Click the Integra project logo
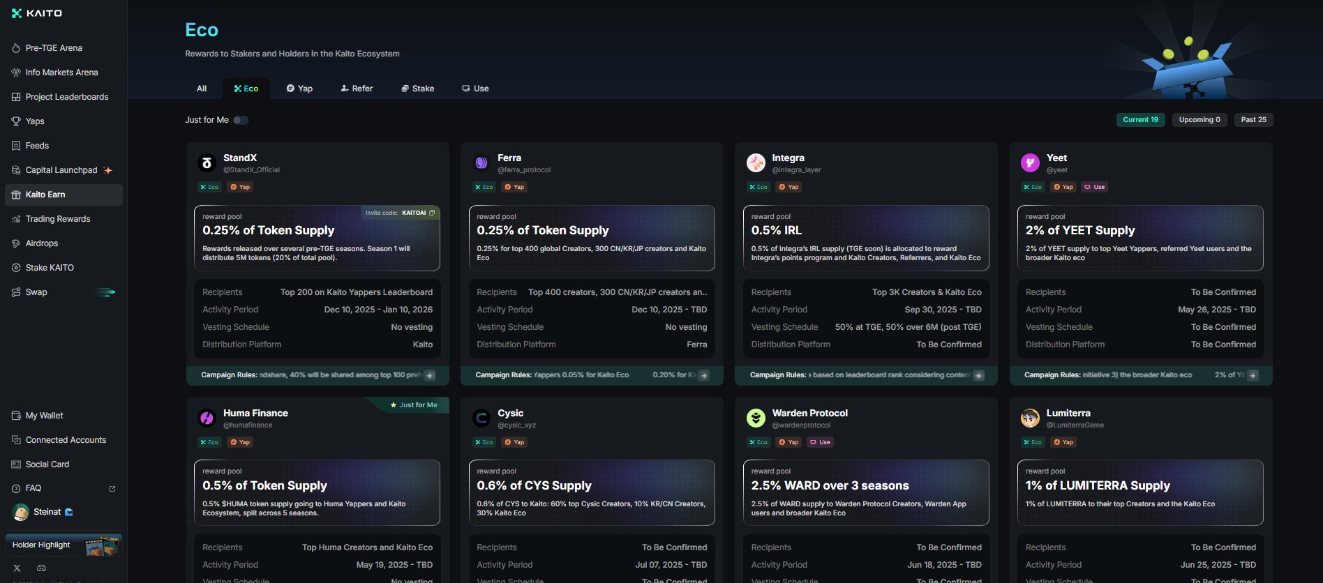1323x583 pixels. 756,163
